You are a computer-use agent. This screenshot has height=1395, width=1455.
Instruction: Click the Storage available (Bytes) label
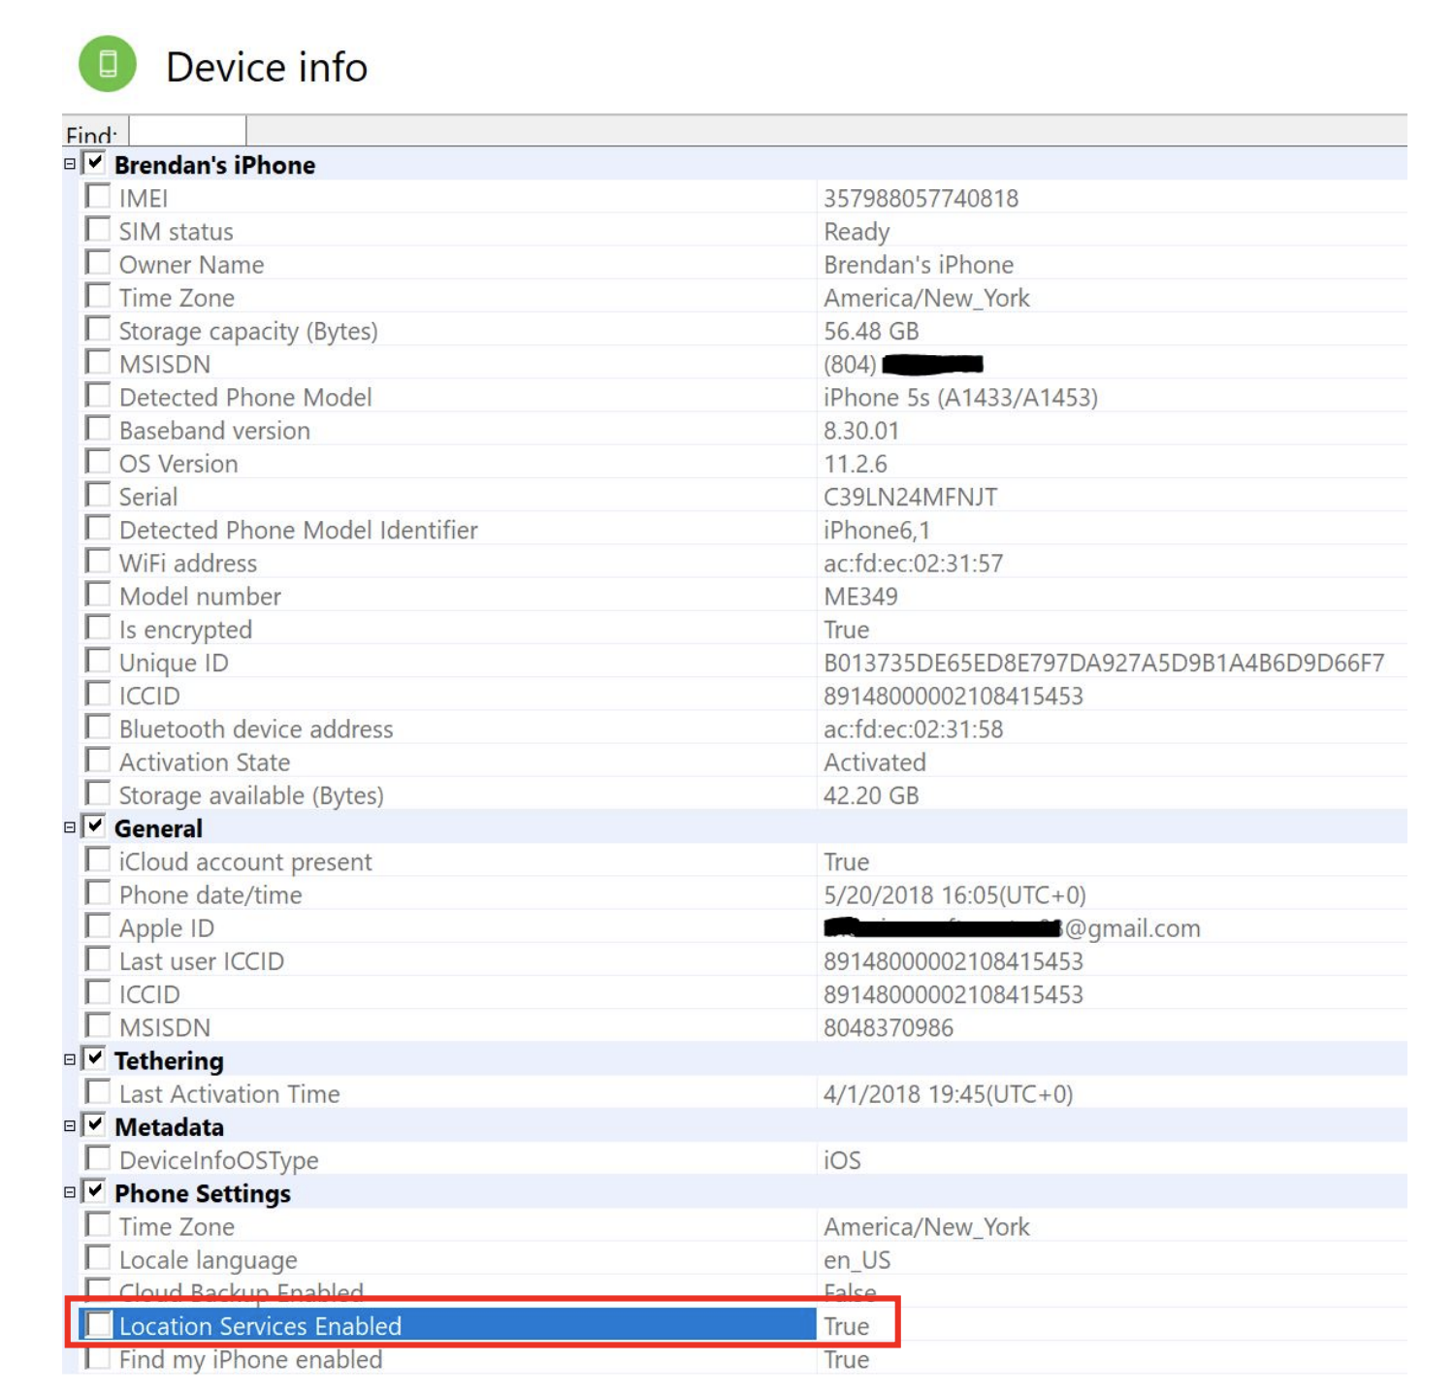click(x=251, y=795)
